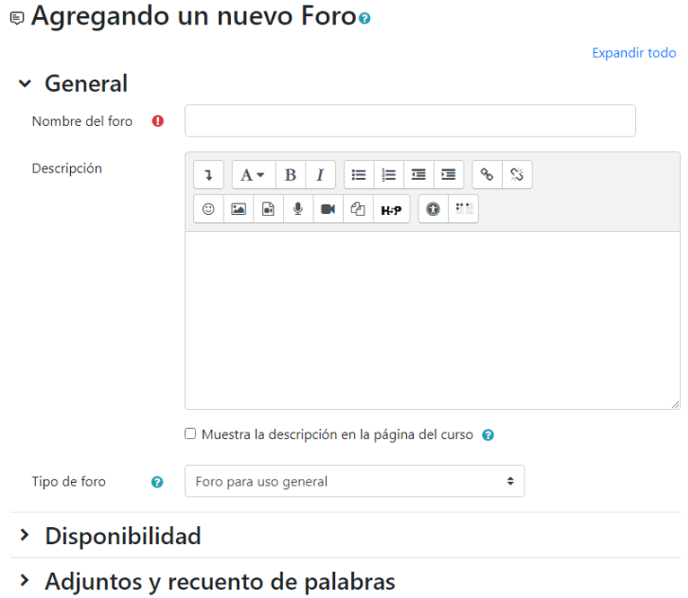Record audio with the microphone icon
This screenshot has height=598, width=688.
click(298, 209)
